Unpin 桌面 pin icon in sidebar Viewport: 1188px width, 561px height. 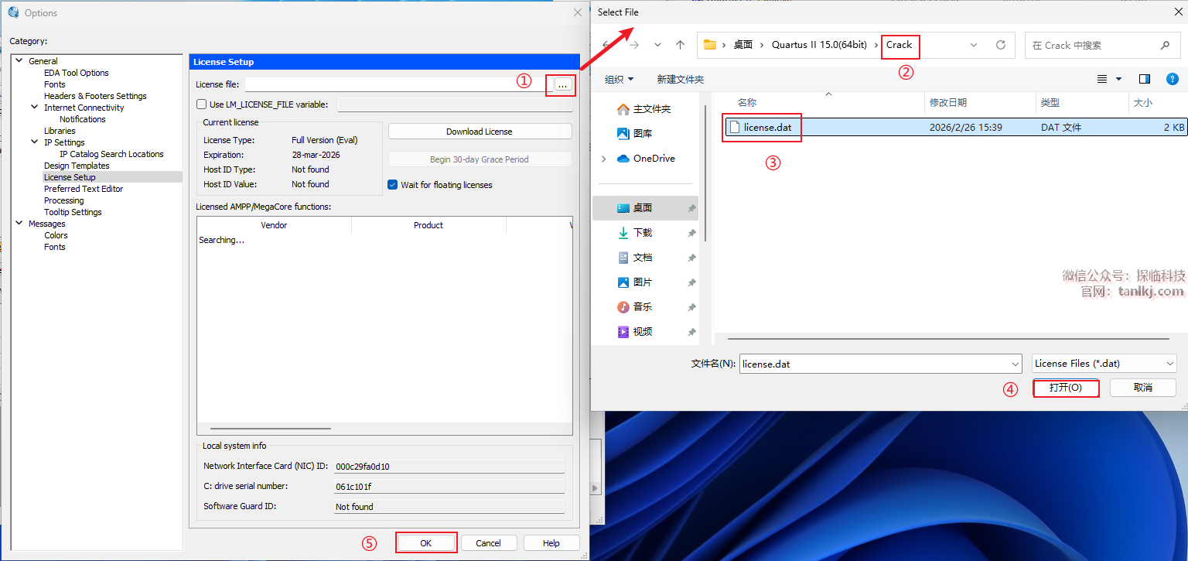[691, 208]
